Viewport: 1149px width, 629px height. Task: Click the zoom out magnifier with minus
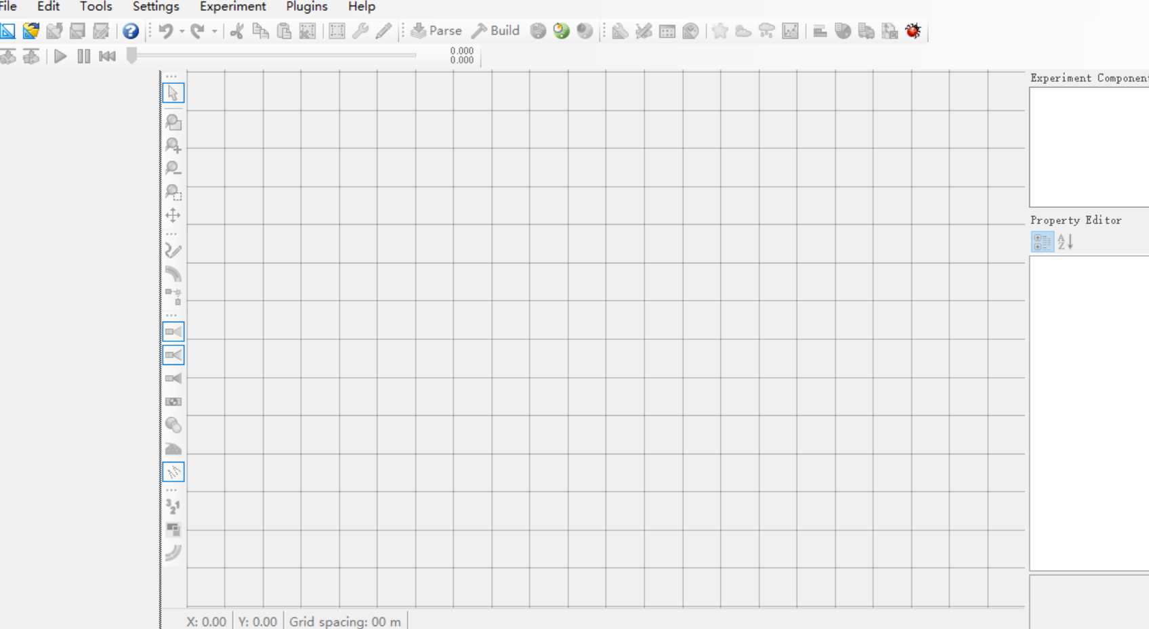(x=173, y=169)
